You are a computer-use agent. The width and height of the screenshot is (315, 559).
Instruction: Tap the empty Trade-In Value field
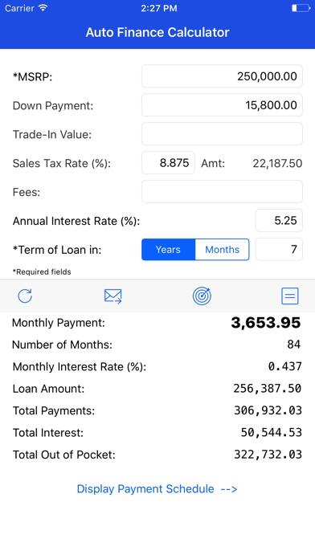tap(222, 133)
